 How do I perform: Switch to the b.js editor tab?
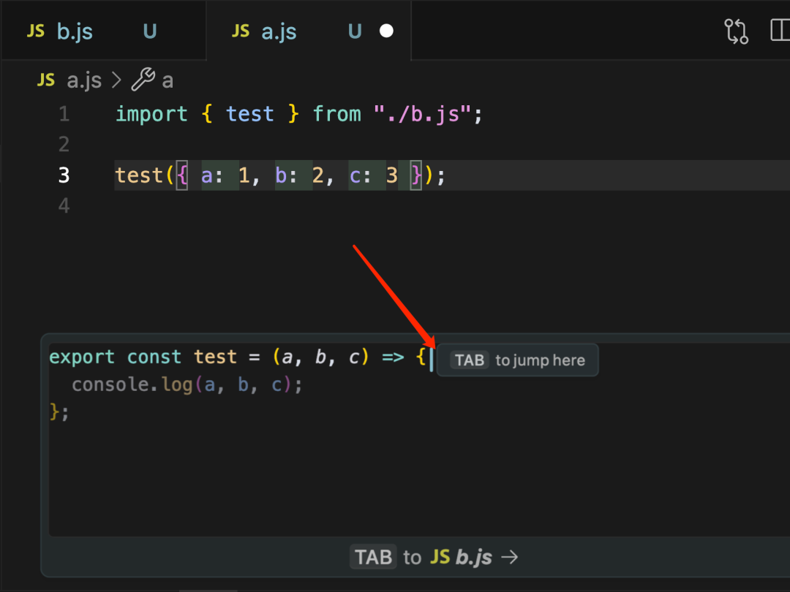(75, 31)
